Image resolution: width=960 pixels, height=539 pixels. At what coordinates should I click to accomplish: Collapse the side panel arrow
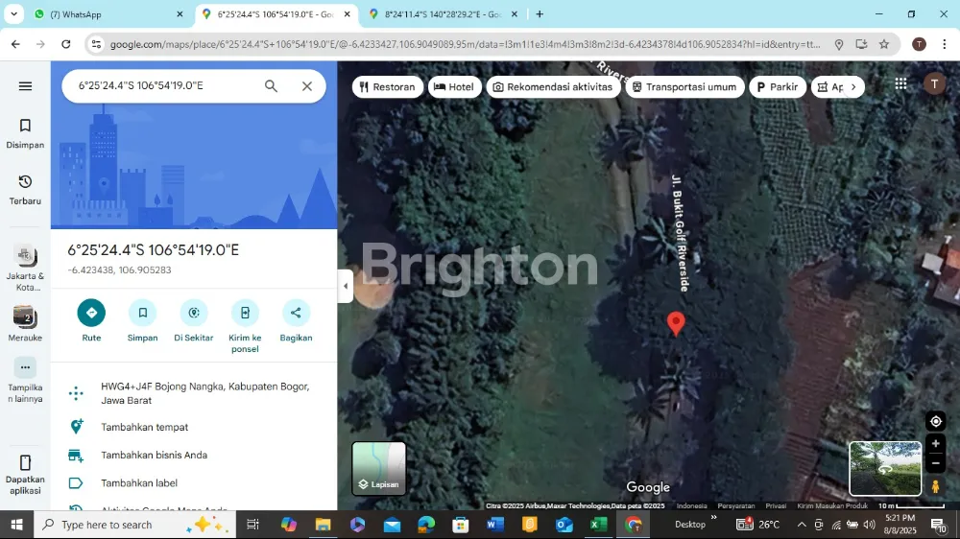coord(346,286)
